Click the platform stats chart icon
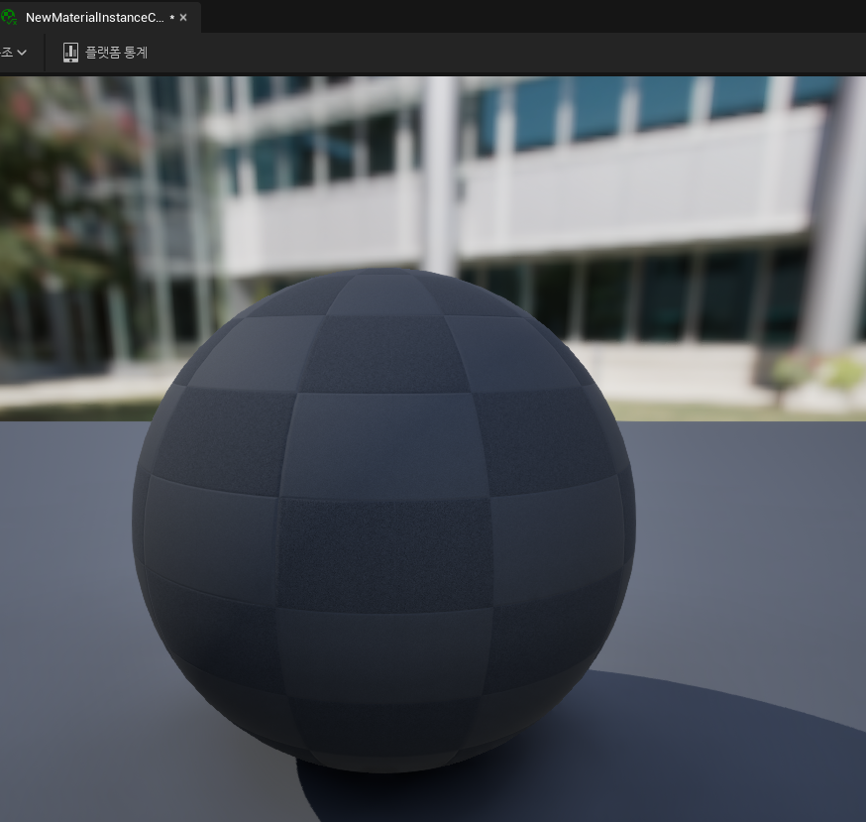 (x=70, y=53)
